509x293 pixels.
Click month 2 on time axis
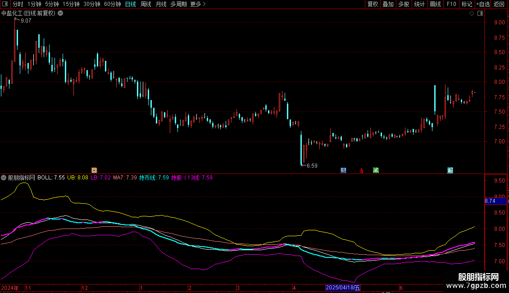pos(190,288)
